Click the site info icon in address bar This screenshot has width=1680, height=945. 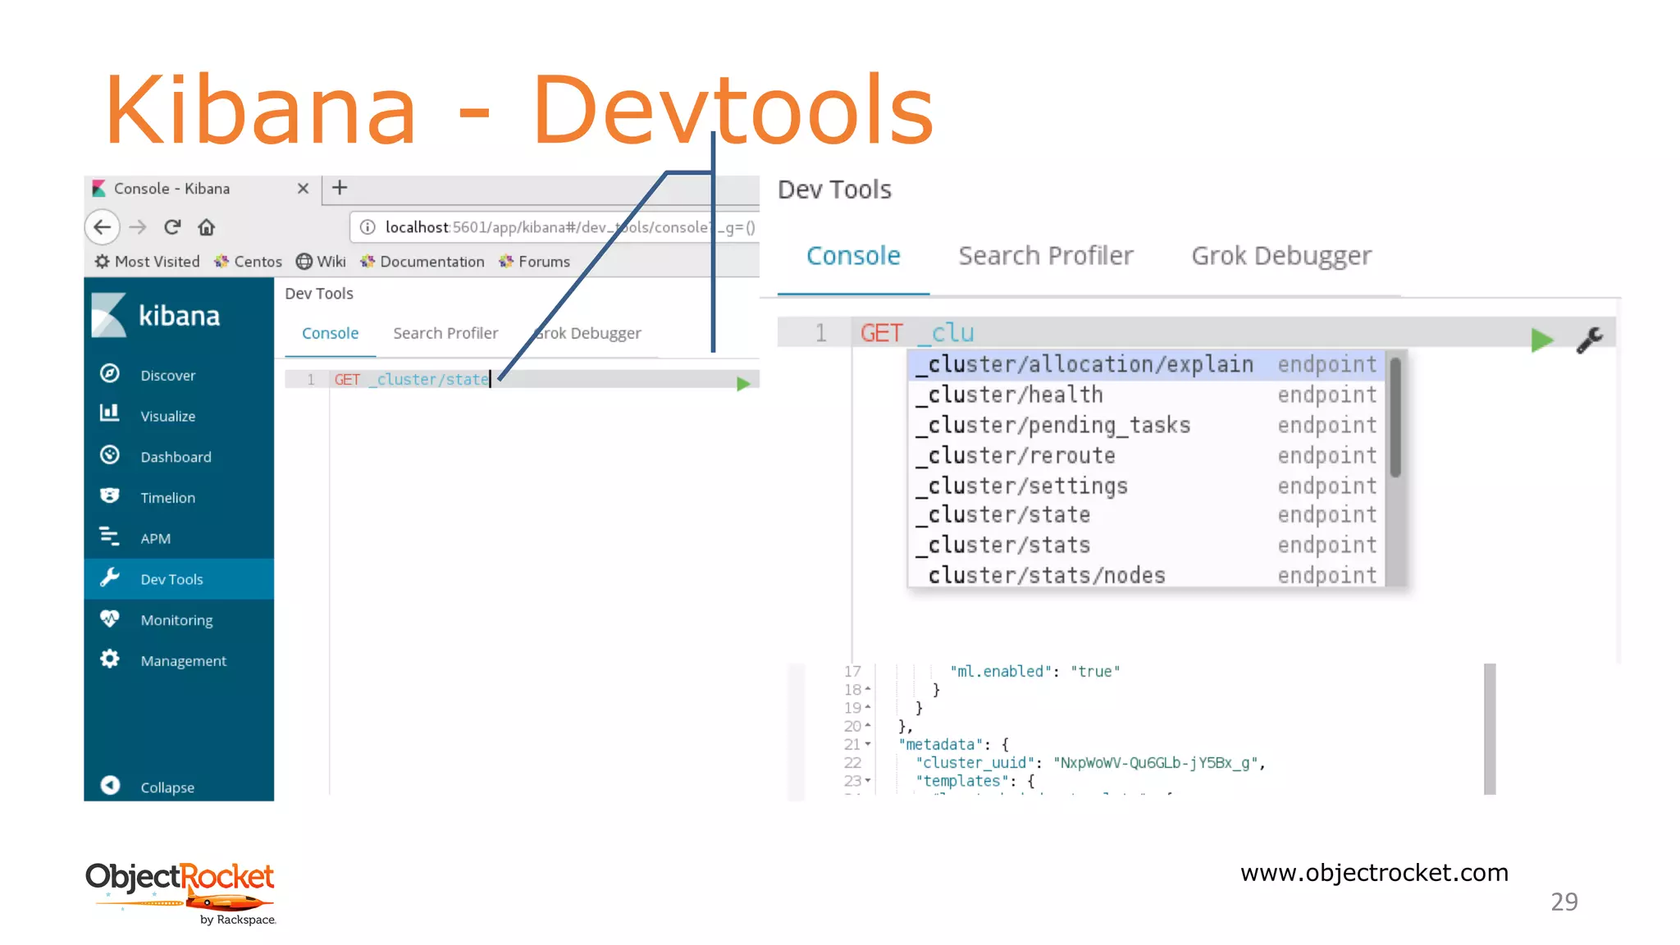pos(367,227)
